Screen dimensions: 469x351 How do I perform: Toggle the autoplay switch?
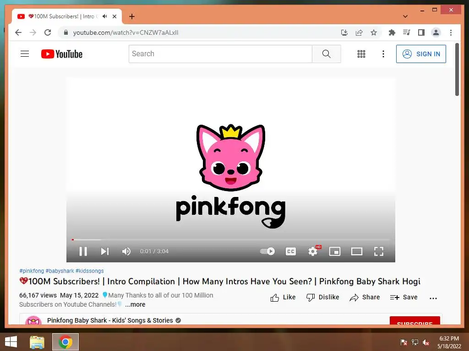click(267, 251)
